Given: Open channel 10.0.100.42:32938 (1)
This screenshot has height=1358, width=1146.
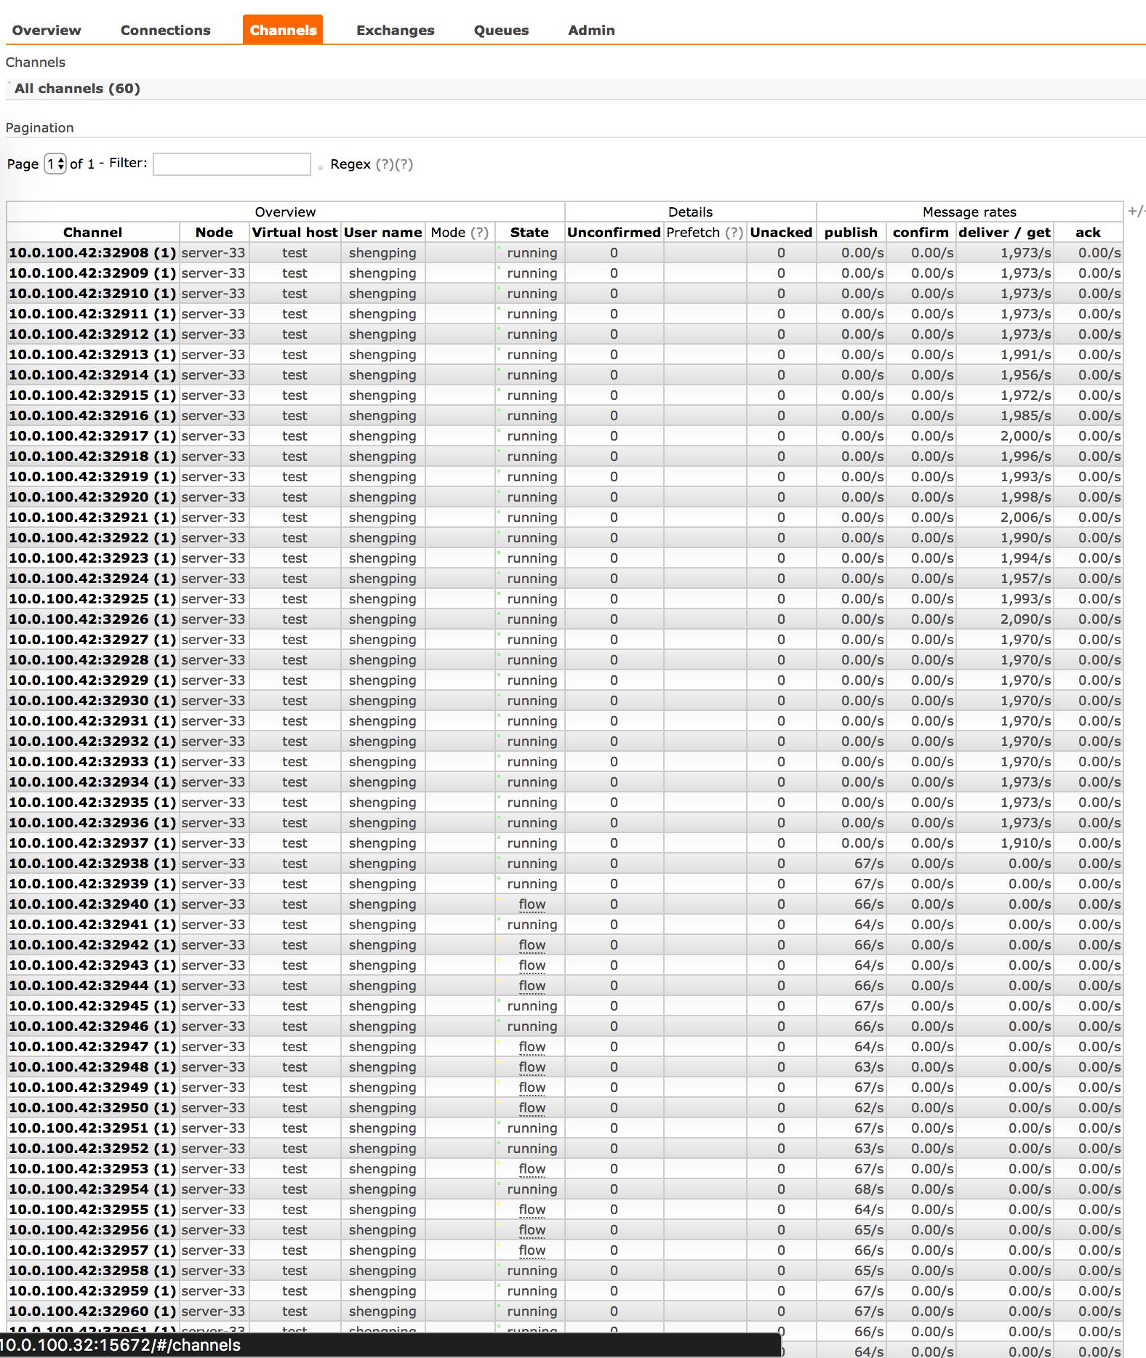Looking at the screenshot, I should click(92, 864).
